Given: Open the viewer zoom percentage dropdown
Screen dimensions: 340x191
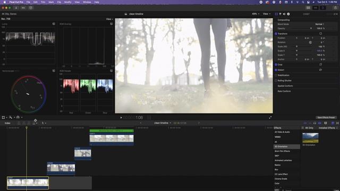Looking at the screenshot, I should point(256,14).
